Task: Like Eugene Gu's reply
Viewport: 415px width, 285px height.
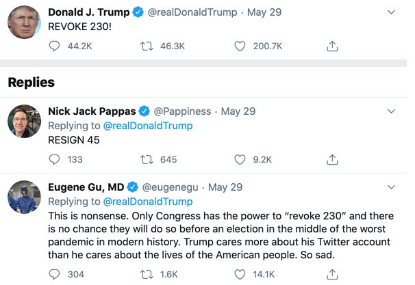Action: [x=240, y=274]
